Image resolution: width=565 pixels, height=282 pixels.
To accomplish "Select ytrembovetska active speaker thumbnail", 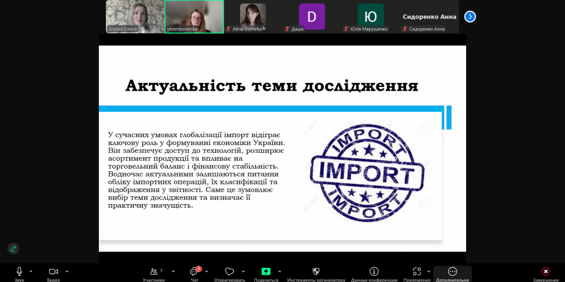I will (x=194, y=16).
